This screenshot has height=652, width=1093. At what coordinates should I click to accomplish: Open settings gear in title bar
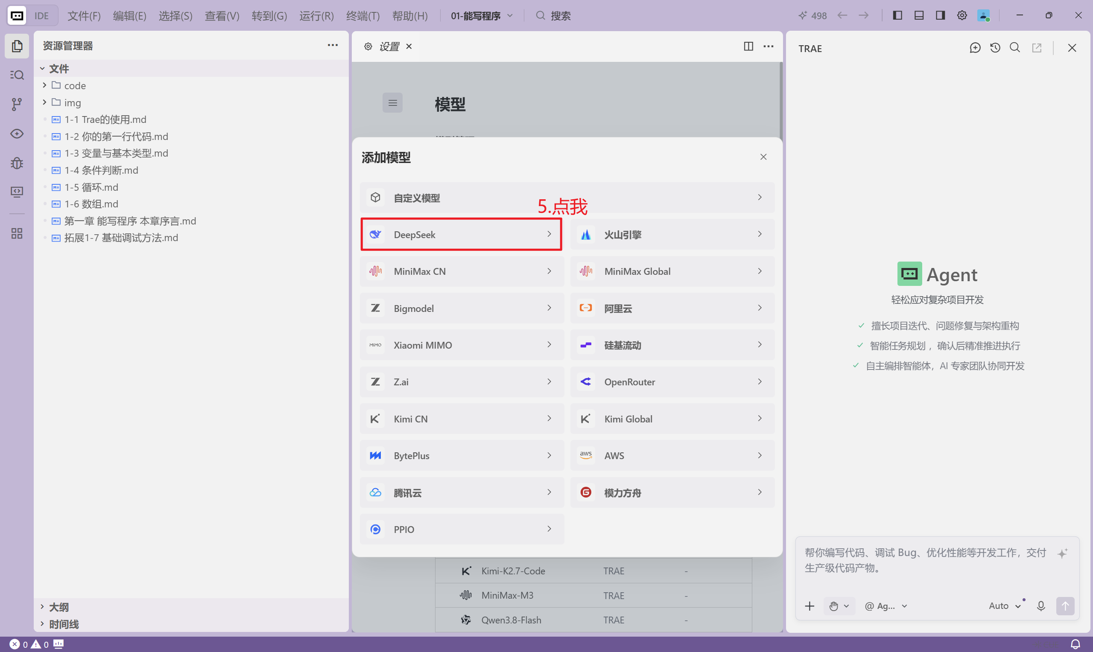[961, 15]
